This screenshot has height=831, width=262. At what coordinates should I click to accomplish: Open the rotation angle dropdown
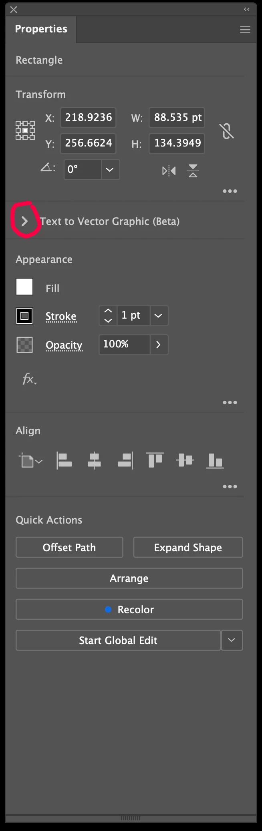(x=110, y=170)
